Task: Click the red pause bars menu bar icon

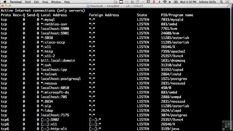Action: pos(154,2)
